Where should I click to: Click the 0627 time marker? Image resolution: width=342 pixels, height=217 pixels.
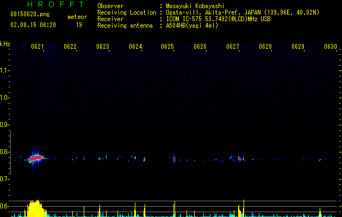(233, 47)
